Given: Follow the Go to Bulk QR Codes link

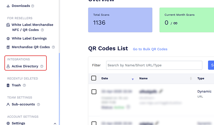Looking at the screenshot, I should click(150, 49).
